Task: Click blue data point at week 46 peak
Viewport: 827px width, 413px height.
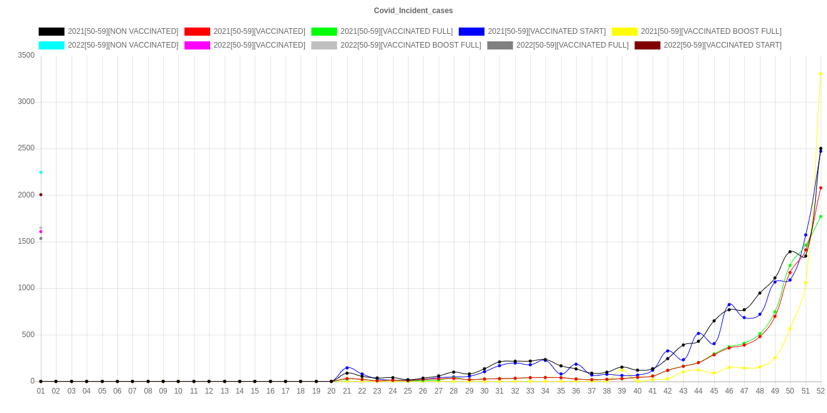Action: [729, 305]
